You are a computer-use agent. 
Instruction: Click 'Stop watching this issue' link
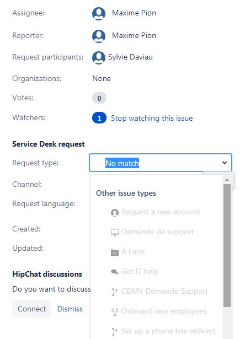(152, 119)
